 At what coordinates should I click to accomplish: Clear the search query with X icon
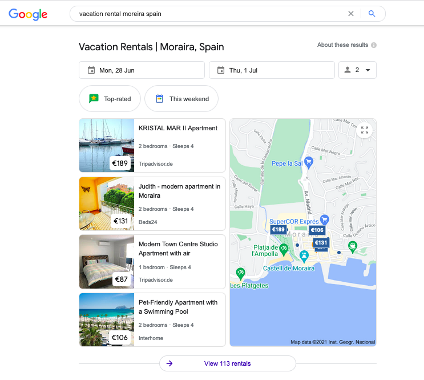[x=351, y=14]
